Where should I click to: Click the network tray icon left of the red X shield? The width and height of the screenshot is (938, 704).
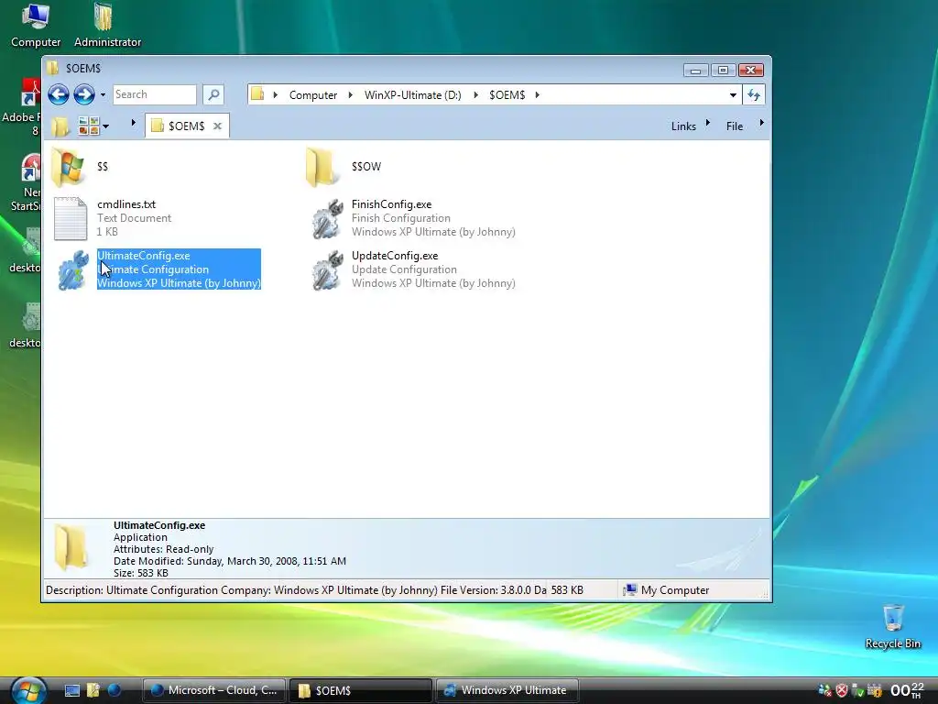(x=825, y=691)
